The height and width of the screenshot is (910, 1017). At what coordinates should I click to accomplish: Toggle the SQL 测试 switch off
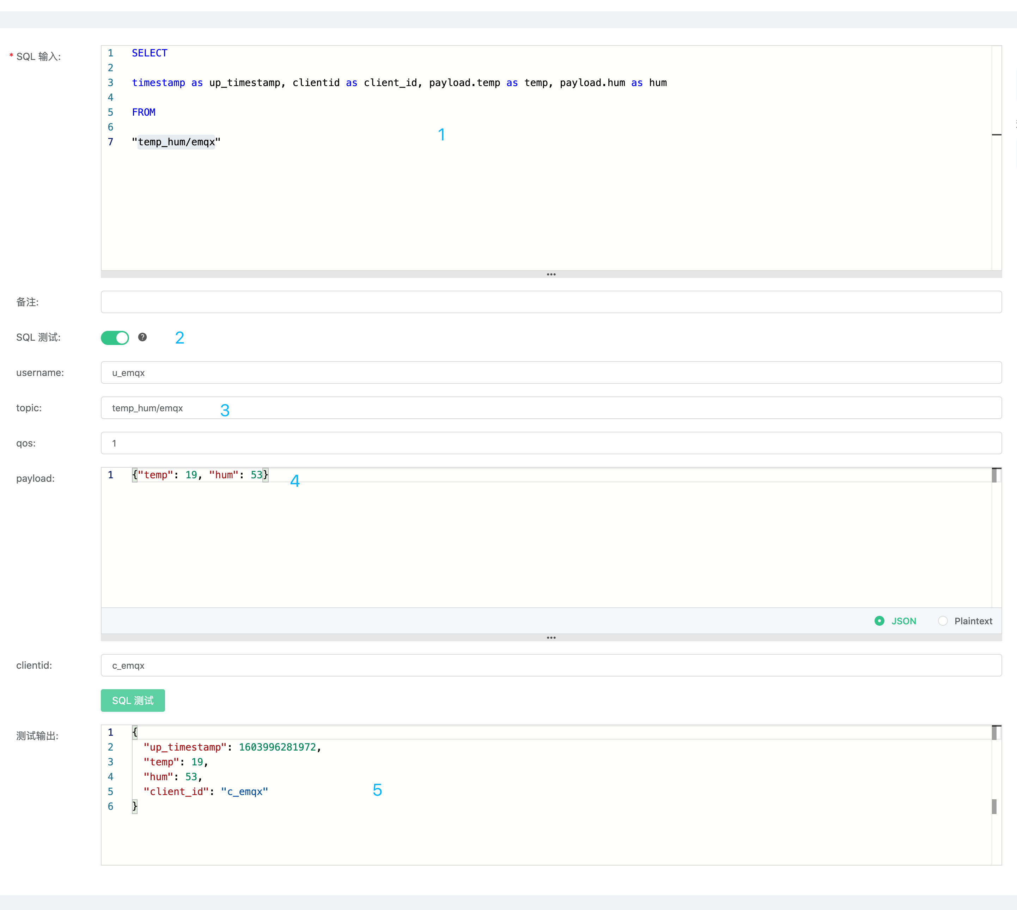click(115, 338)
